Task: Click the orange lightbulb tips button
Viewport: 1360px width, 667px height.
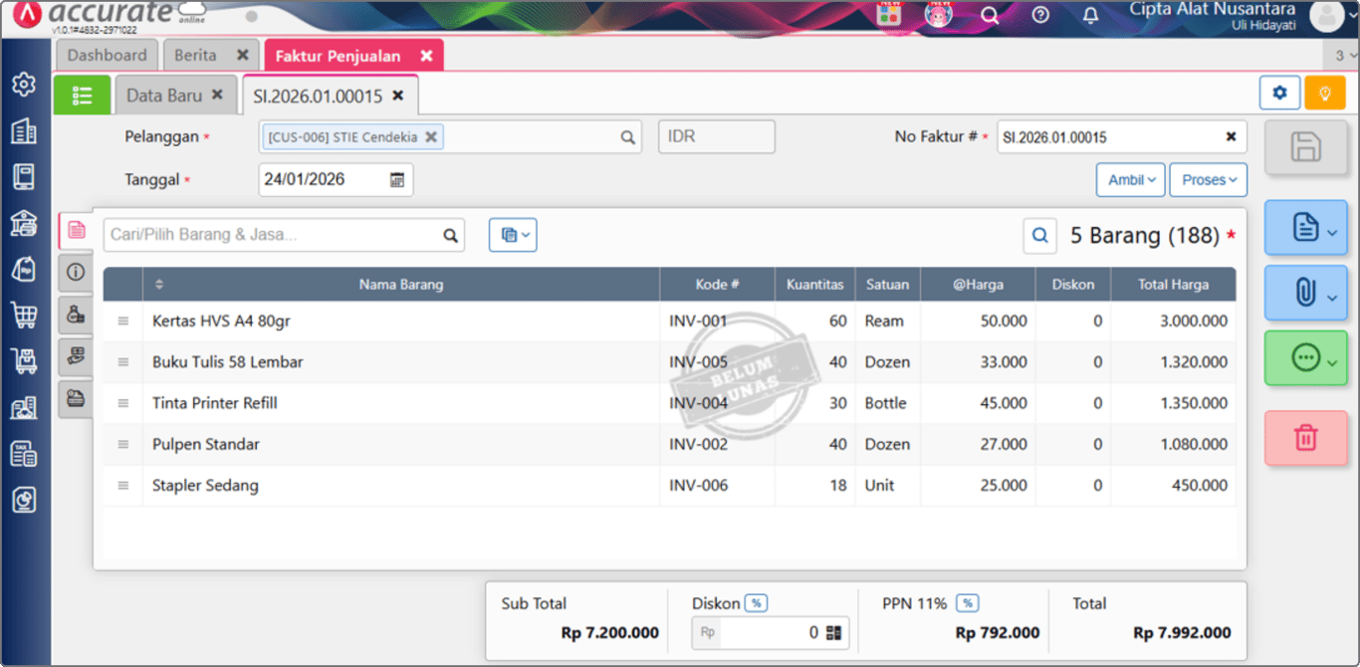Action: (x=1325, y=93)
